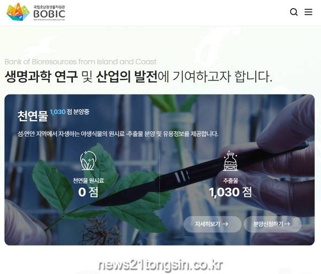Click the 생명과학 연구 headline text
The image size is (321, 274).
(x=41, y=77)
